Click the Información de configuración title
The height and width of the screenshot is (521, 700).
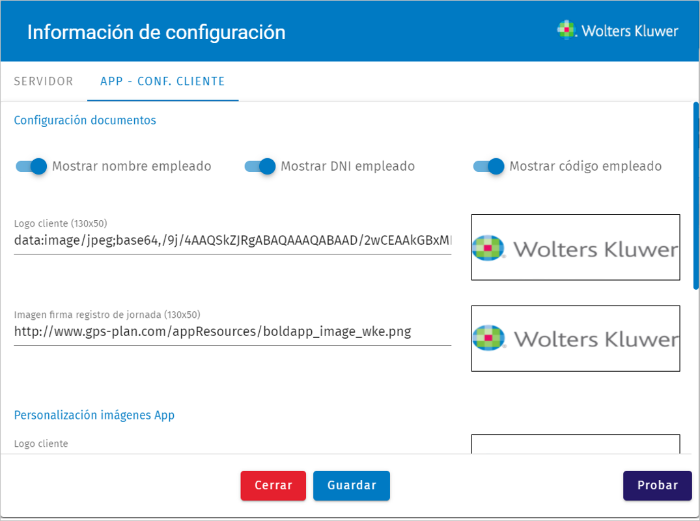point(156,32)
